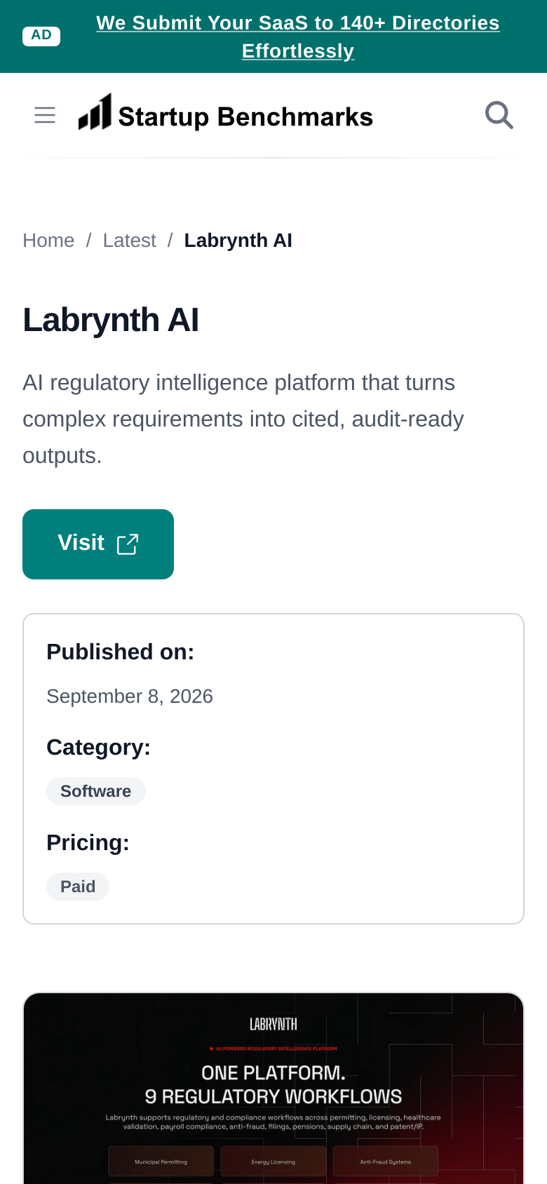Click the Anti-Fraud Systems tile in the preview
547x1184 pixels.
click(386, 1162)
